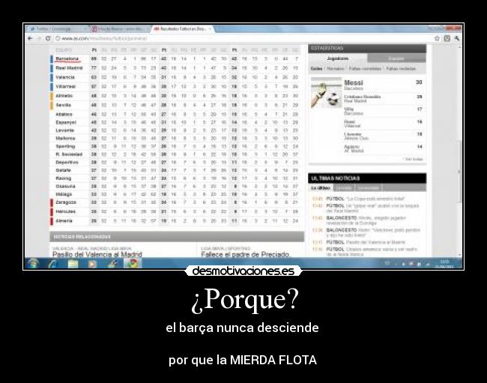This screenshot has height=383, width=487.
Task: Switch to the first browser tab
Action: tap(56, 29)
